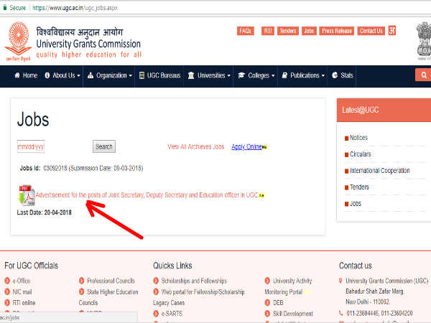
Task: Open the PDF icon beside advertisement
Action: click(27, 195)
